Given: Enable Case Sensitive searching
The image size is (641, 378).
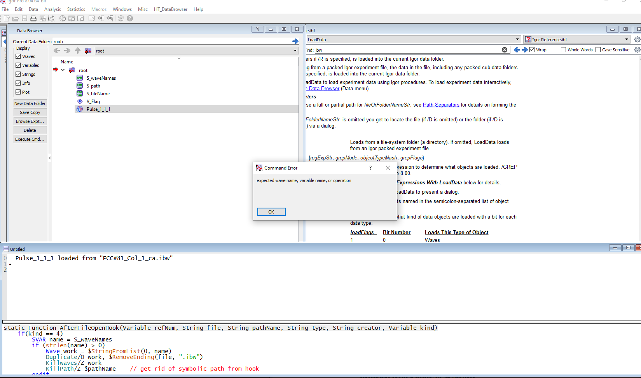Looking at the screenshot, I should 598,49.
